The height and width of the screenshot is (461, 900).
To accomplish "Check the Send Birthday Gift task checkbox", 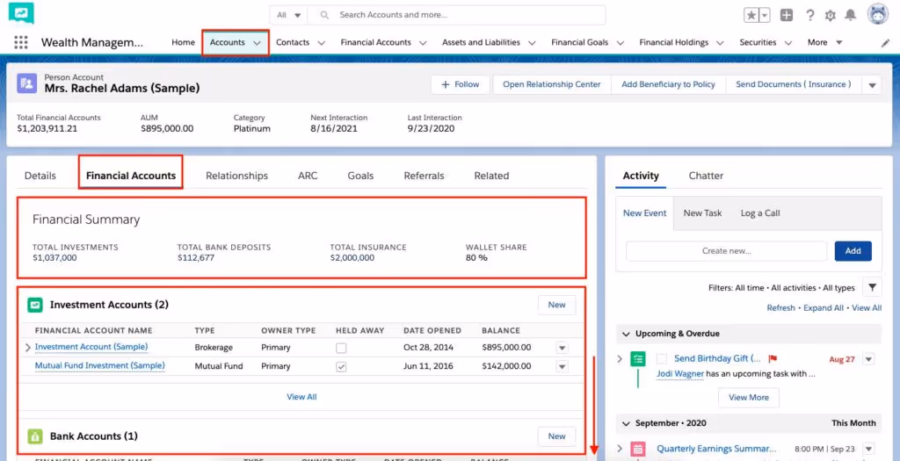I will [x=662, y=359].
